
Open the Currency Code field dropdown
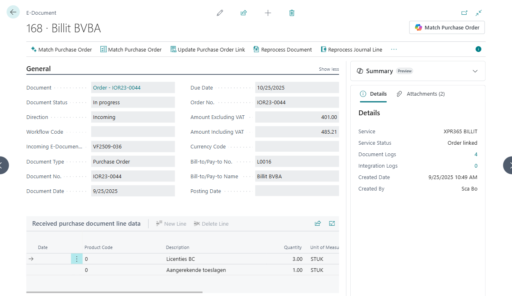(333, 146)
